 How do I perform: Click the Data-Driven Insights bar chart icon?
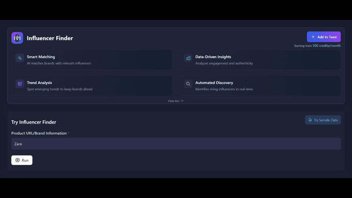pyautogui.click(x=188, y=58)
